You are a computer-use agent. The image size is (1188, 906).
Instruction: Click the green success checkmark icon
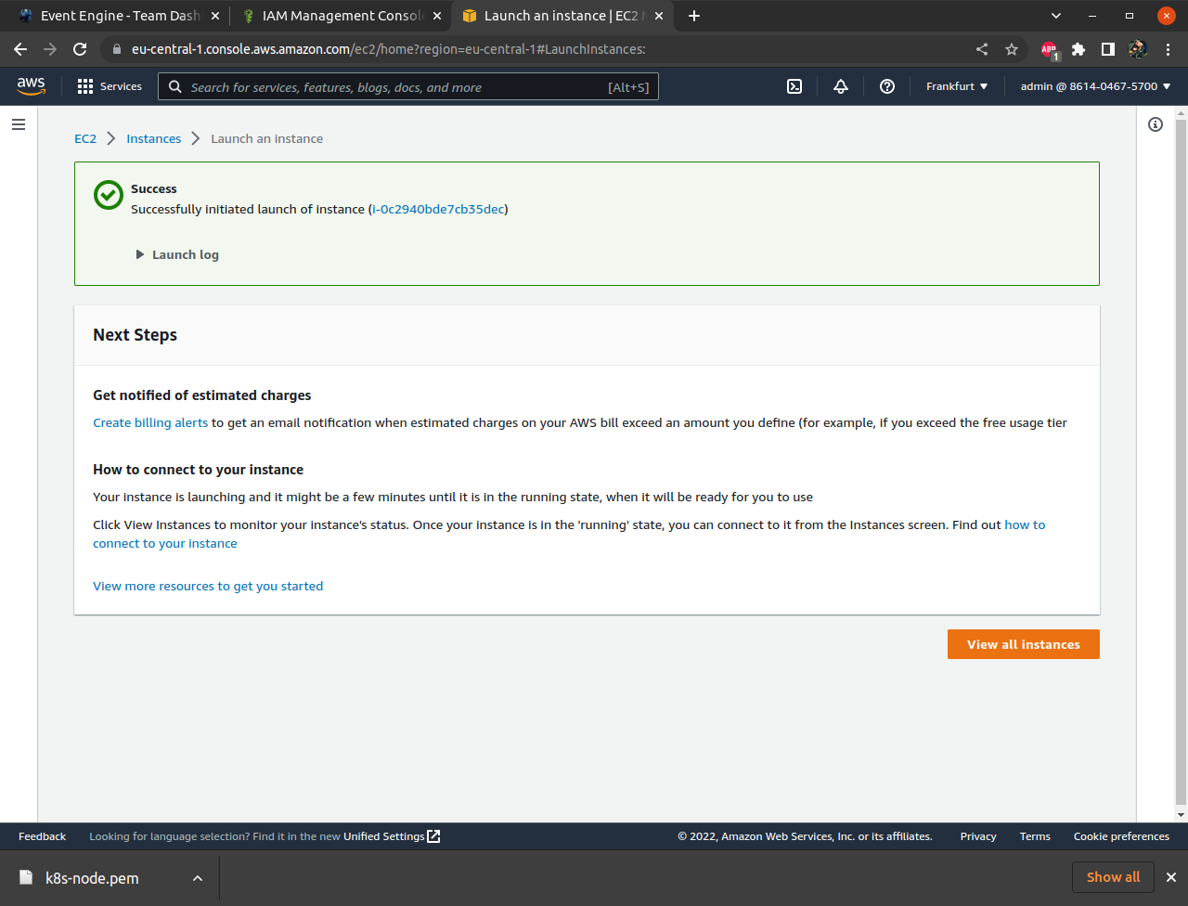[x=109, y=195]
